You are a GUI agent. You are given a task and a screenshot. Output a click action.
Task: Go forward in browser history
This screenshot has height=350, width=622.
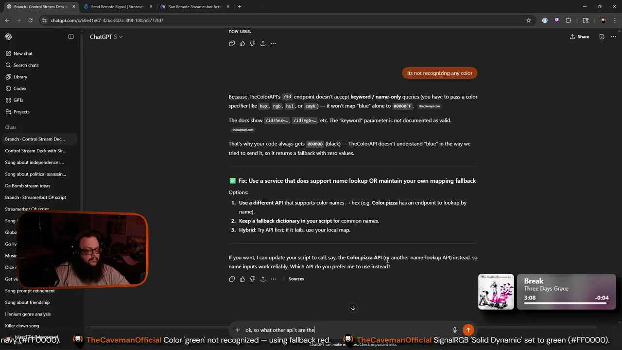[19, 20]
